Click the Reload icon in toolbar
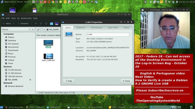The height and width of the screenshot is (109, 195). coord(46,23)
